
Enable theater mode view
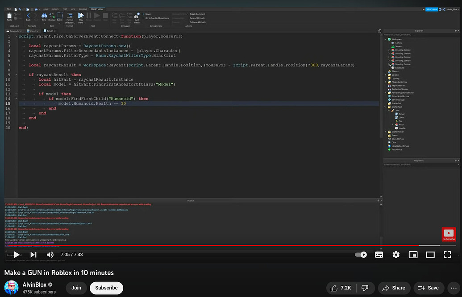click(430, 255)
